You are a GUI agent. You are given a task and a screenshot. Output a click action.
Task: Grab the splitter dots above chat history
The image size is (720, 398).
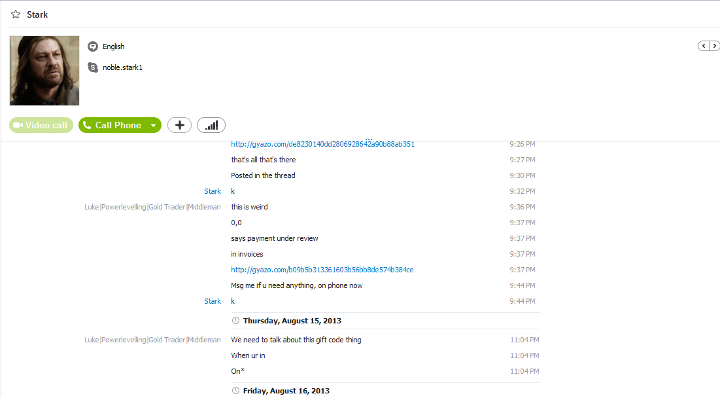click(369, 139)
